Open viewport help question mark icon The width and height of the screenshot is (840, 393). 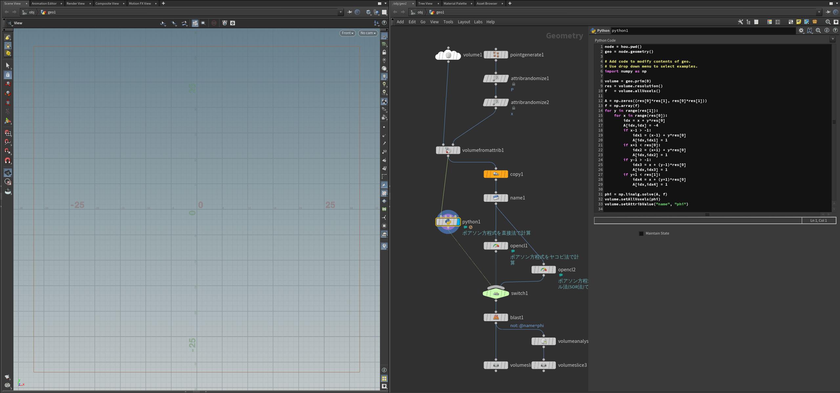pos(384,23)
